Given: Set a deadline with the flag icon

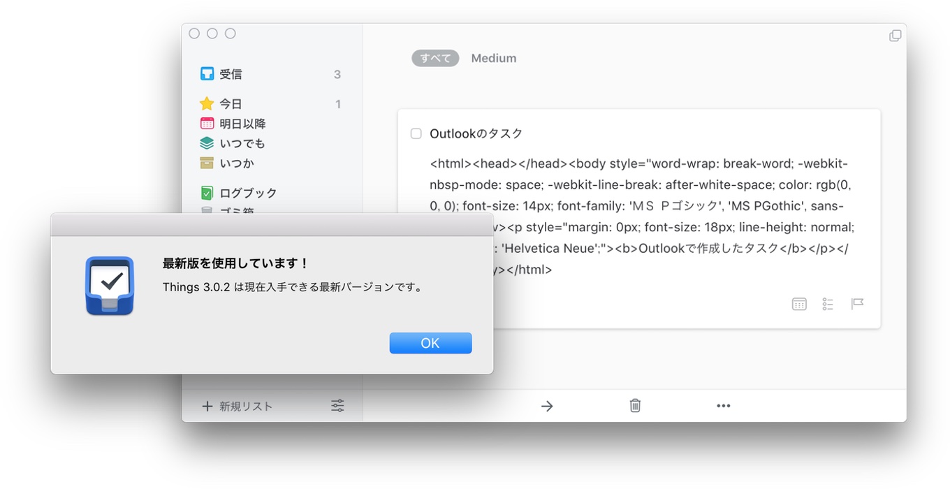Looking at the screenshot, I should click(857, 304).
